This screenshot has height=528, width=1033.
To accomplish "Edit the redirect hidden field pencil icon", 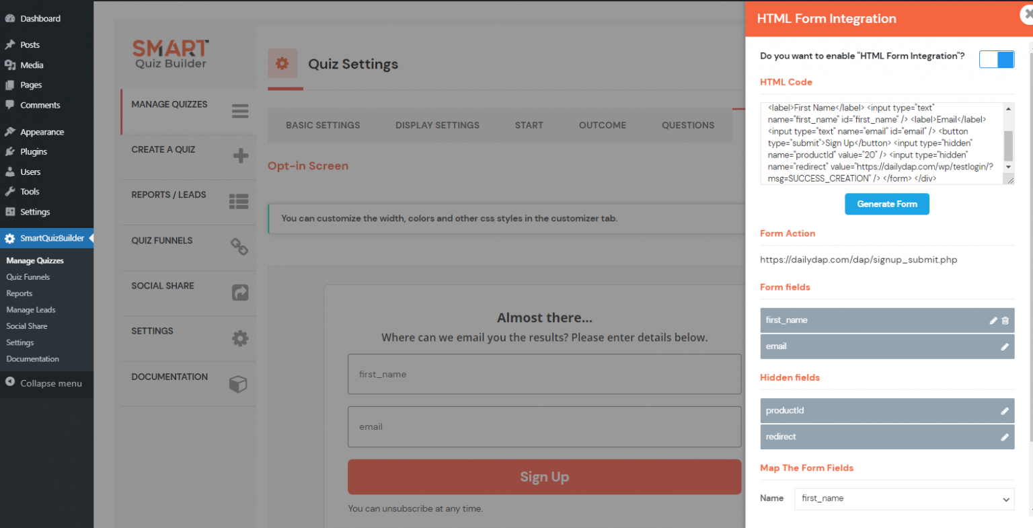I will point(1004,437).
